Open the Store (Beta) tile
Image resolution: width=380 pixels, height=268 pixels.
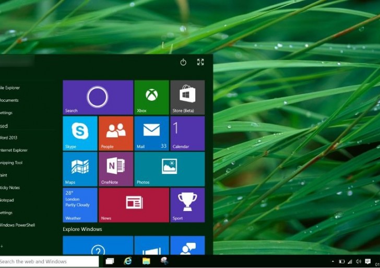pyautogui.click(x=187, y=97)
